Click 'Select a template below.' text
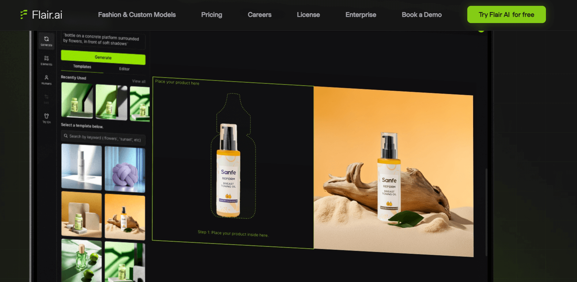 pyautogui.click(x=82, y=125)
